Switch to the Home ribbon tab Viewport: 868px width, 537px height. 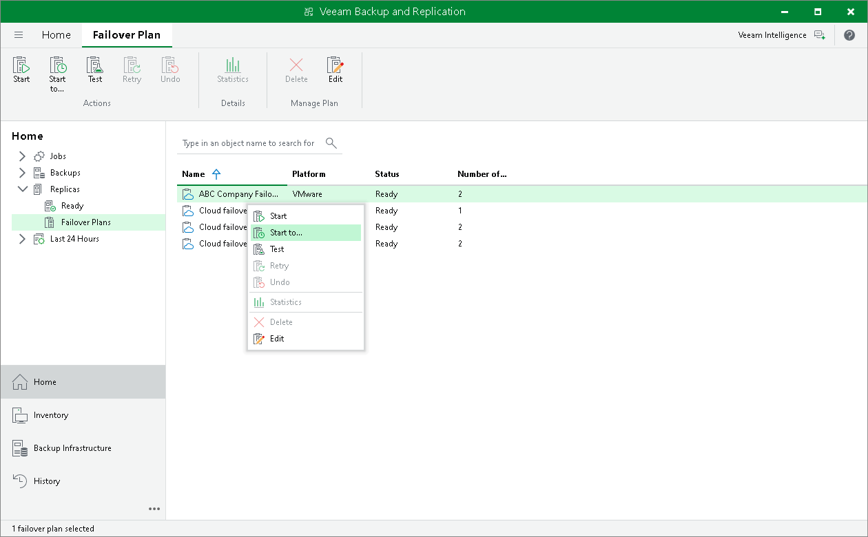tap(56, 35)
